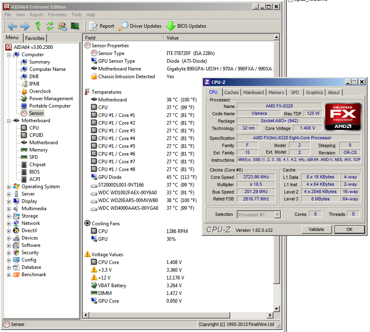Click the blue Forward arrow in toolbar
The height and width of the screenshot is (332, 370).
(x=25, y=26)
